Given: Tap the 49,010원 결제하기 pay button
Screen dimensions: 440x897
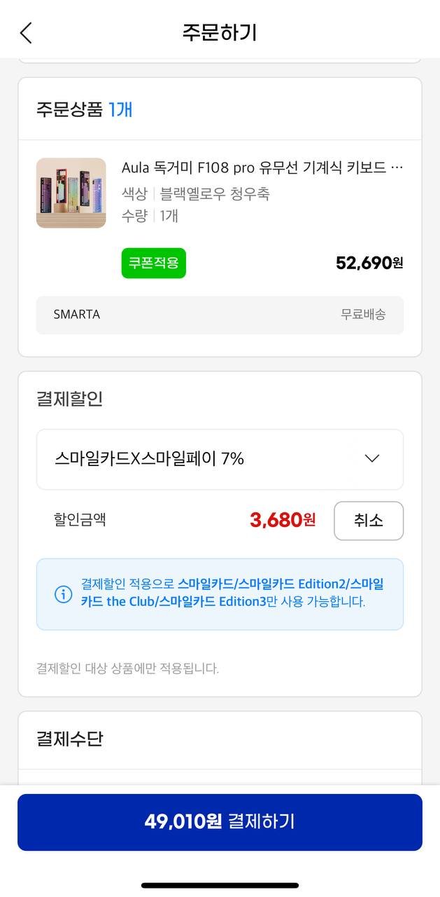Looking at the screenshot, I should coord(220,822).
